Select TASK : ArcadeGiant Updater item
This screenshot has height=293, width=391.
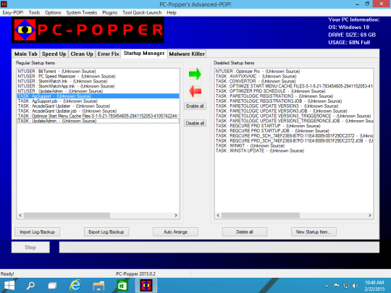pyautogui.click(x=98, y=106)
